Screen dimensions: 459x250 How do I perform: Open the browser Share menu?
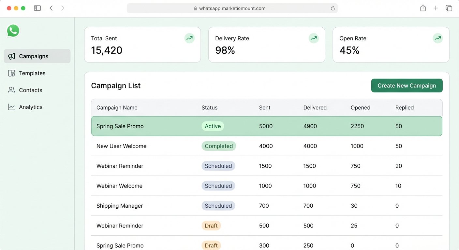[423, 8]
